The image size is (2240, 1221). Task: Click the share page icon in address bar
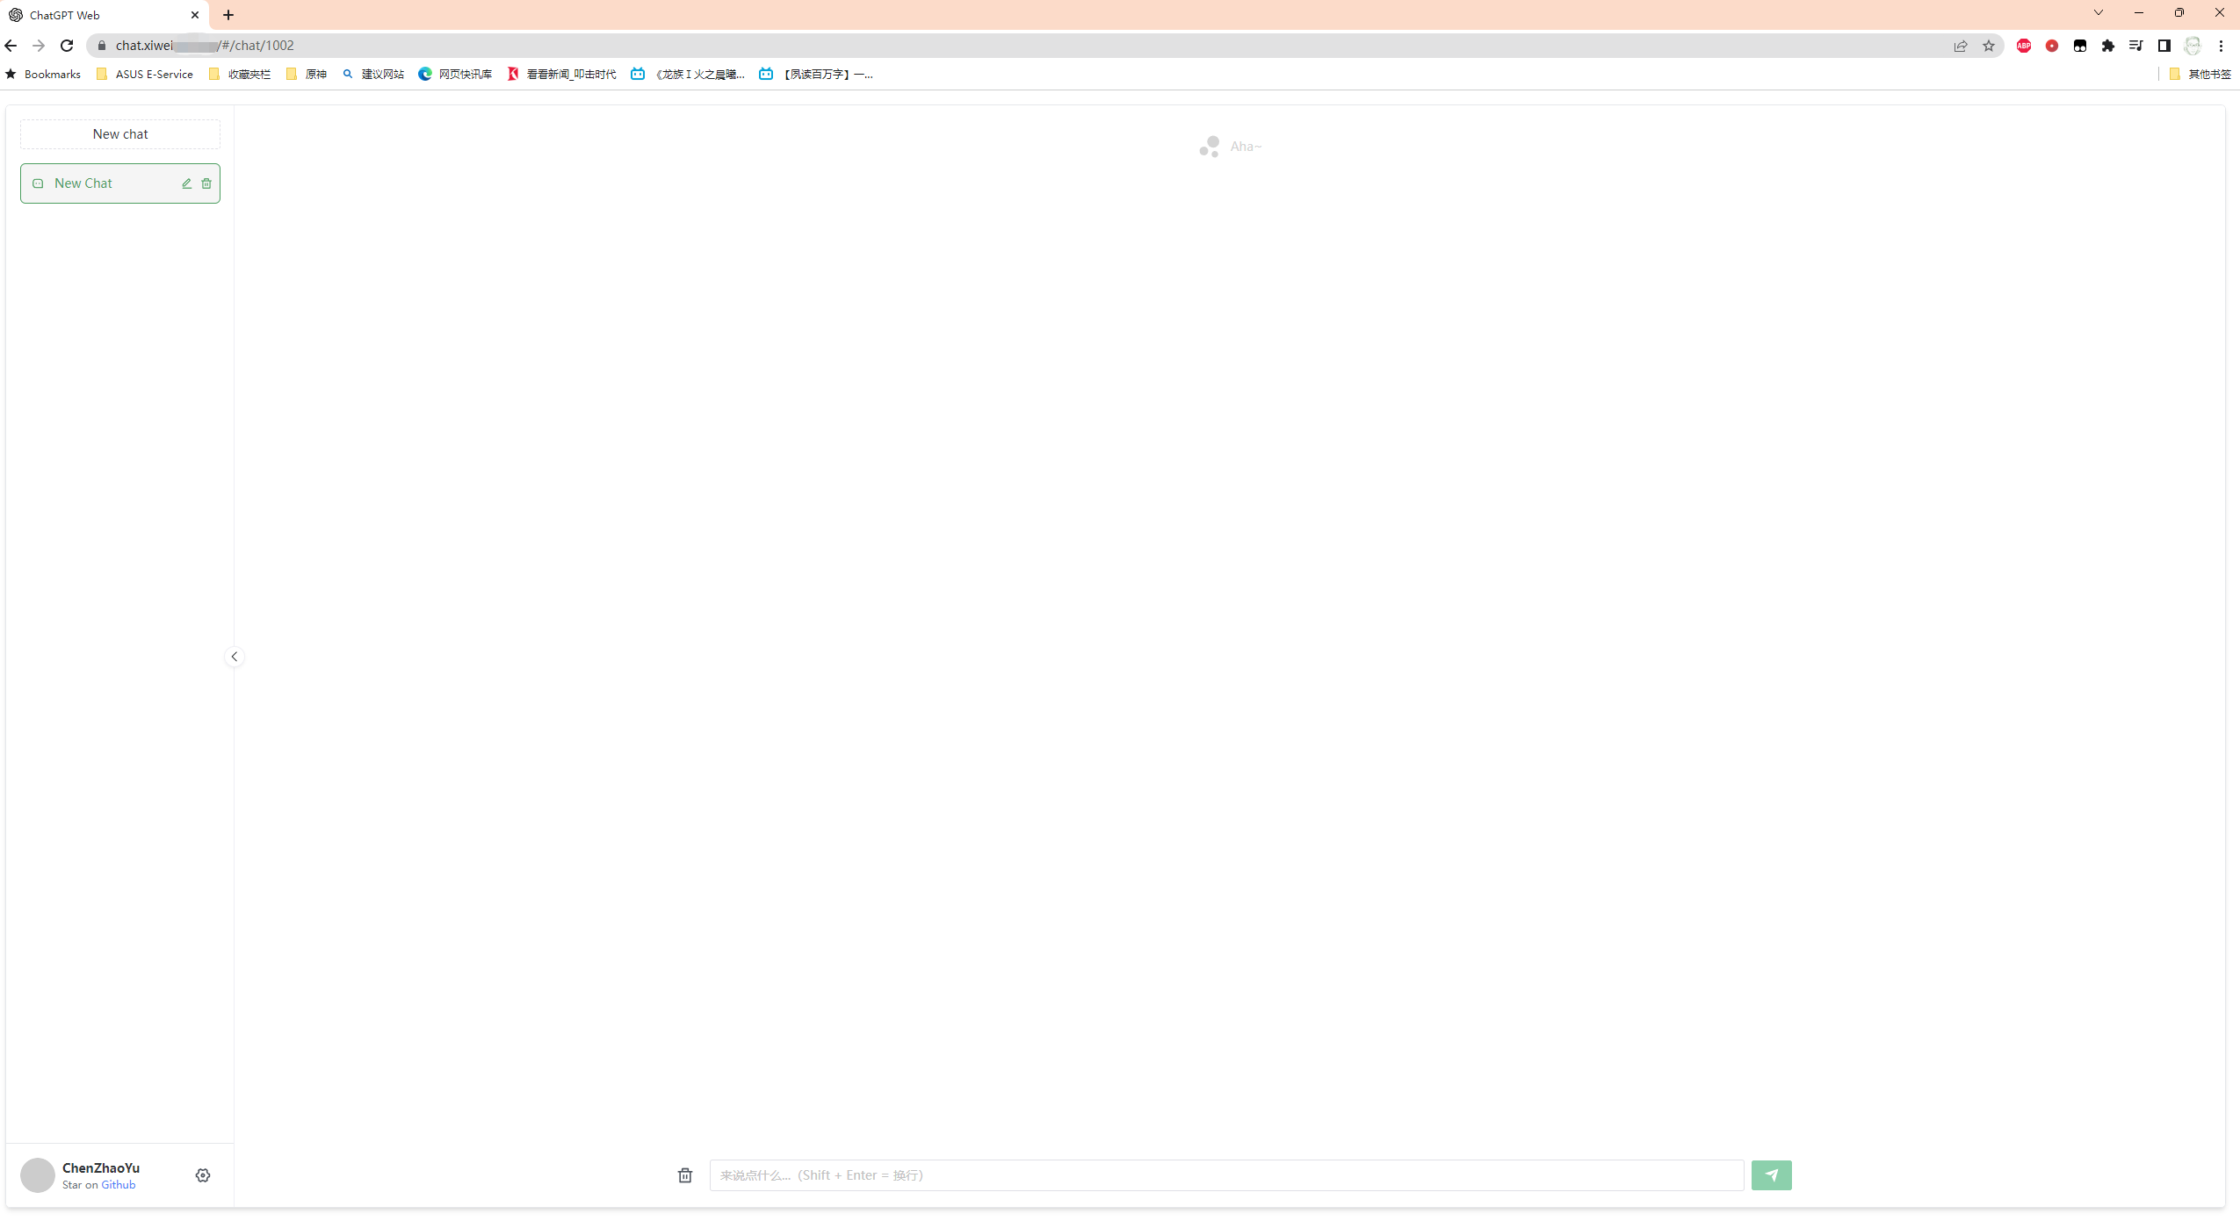pyautogui.click(x=1961, y=46)
